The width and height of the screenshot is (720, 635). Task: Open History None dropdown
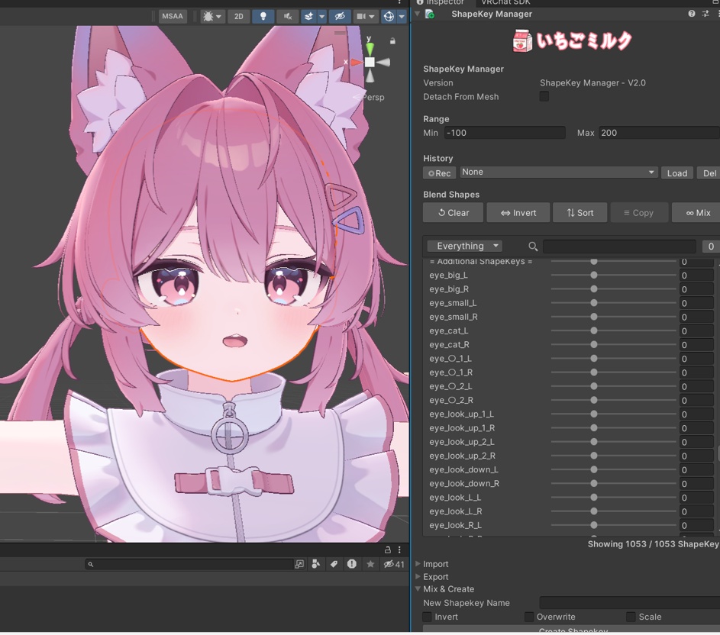coord(558,172)
